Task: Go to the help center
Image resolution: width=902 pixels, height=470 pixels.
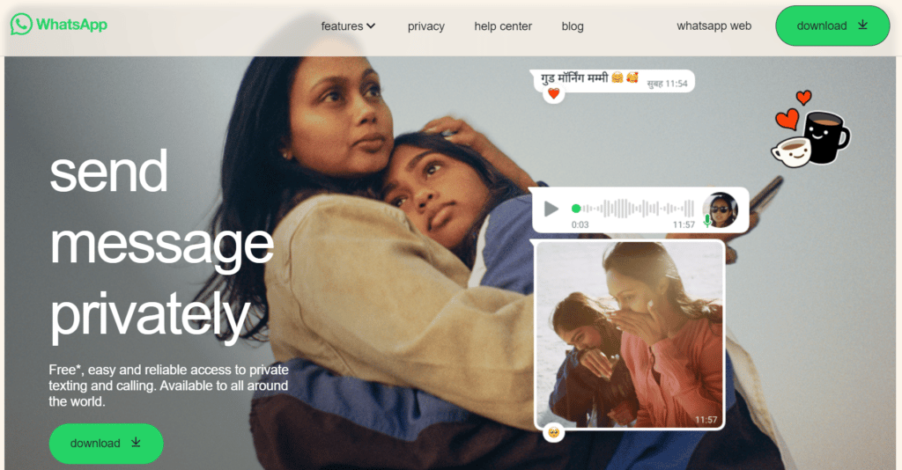Action: (x=503, y=26)
